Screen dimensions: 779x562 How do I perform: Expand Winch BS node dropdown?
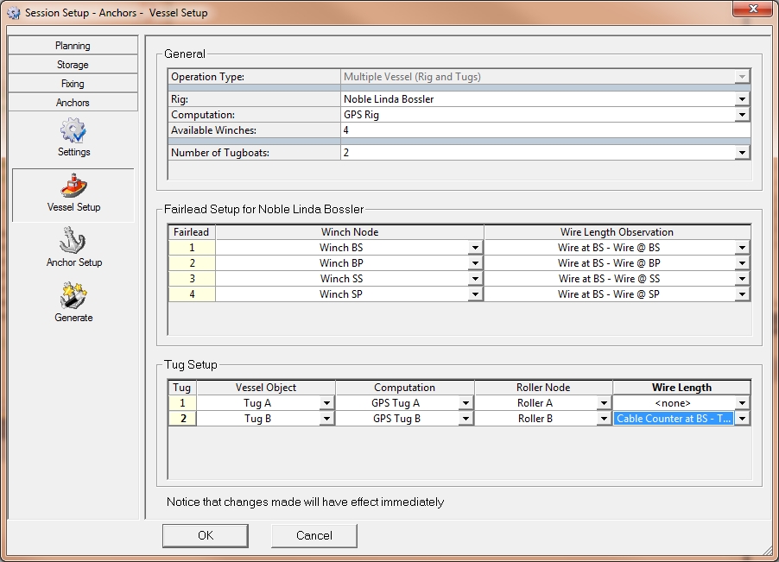click(475, 248)
